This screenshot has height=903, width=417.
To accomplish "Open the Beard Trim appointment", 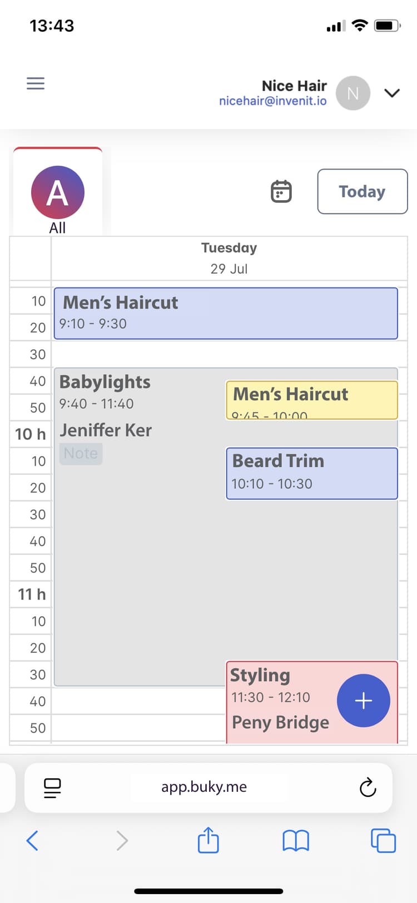I will tap(311, 473).
